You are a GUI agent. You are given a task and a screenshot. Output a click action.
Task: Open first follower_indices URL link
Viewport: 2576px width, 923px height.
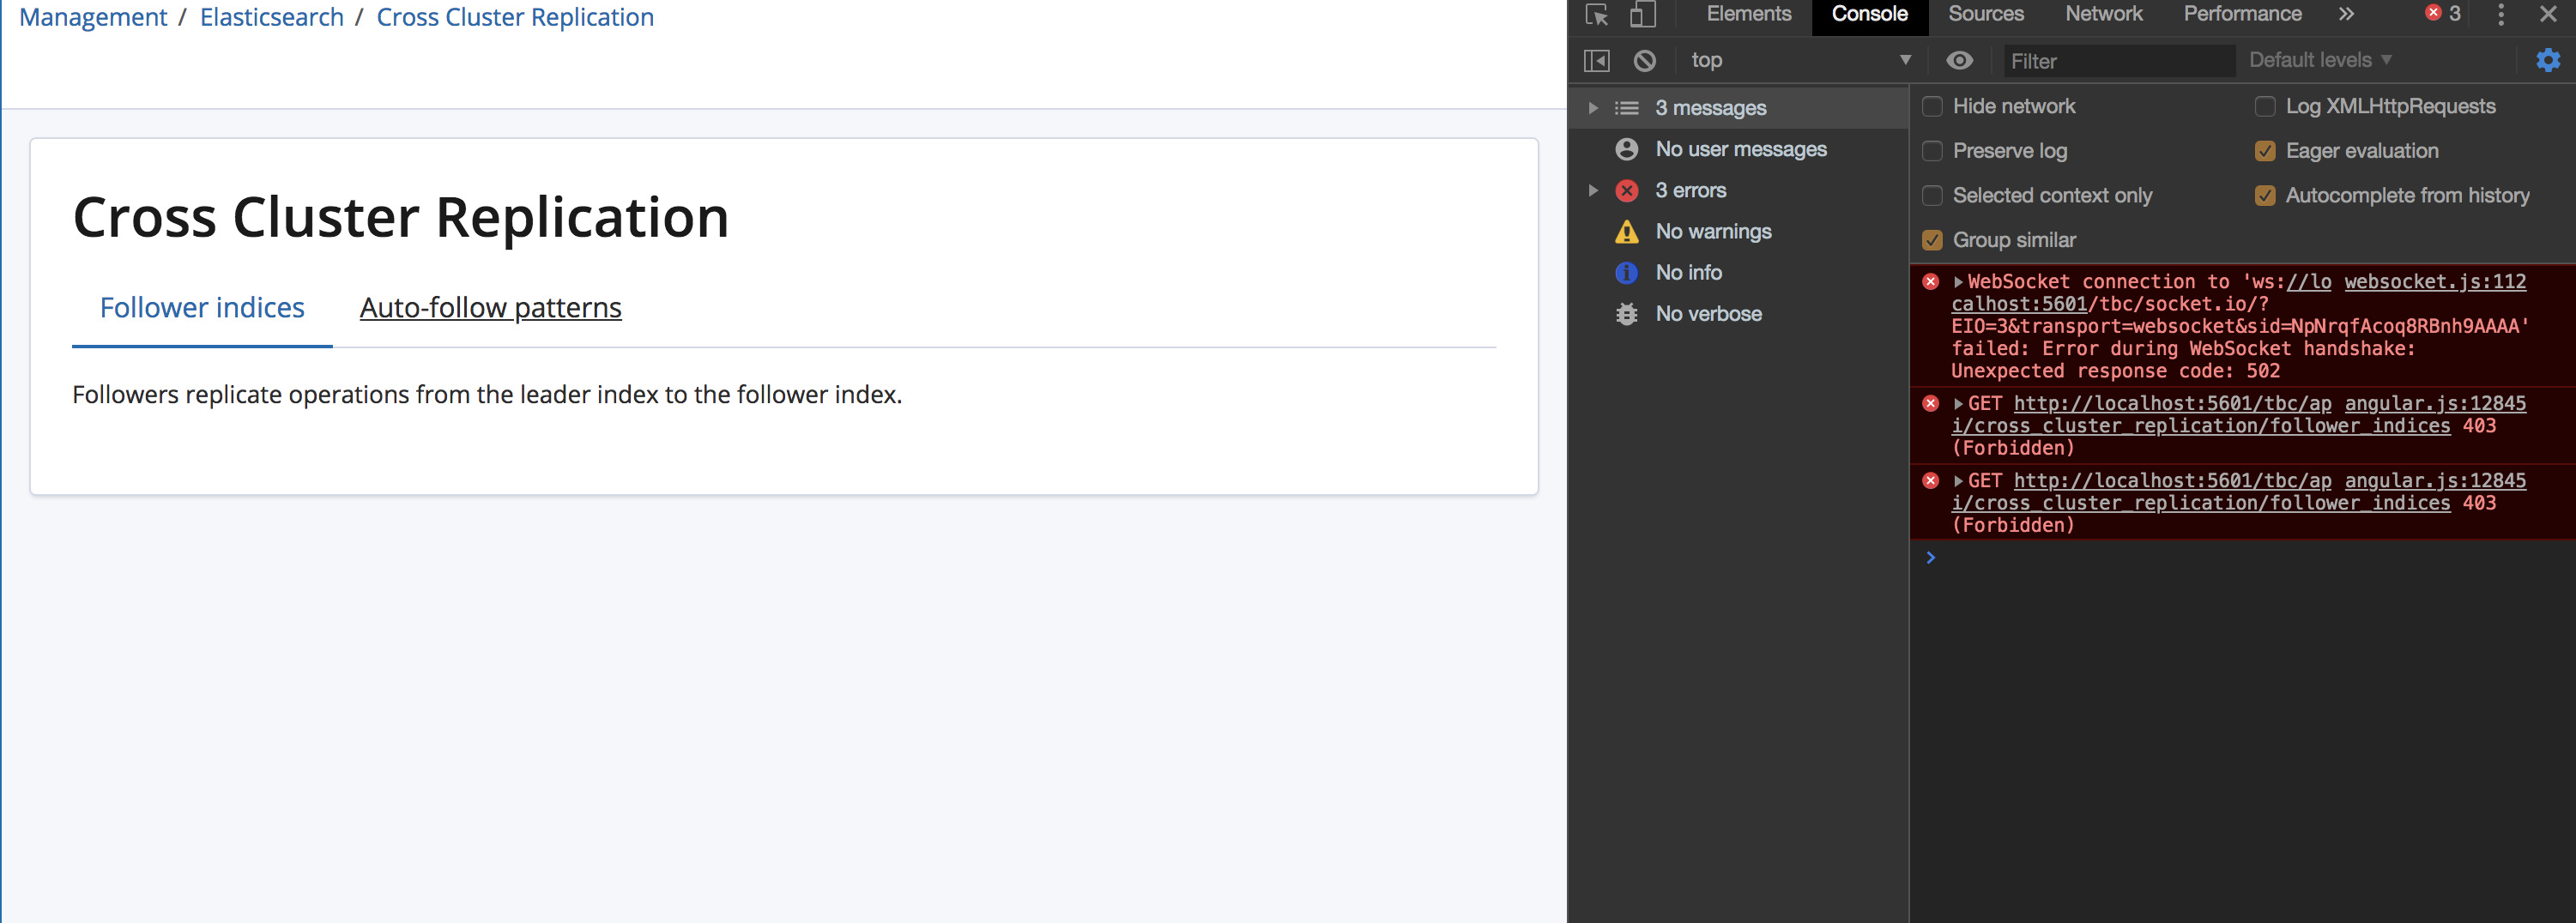[x=2172, y=415]
